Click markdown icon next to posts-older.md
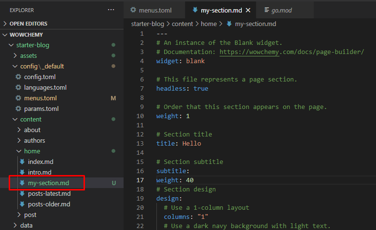This screenshot has width=376, height=230. (22, 204)
